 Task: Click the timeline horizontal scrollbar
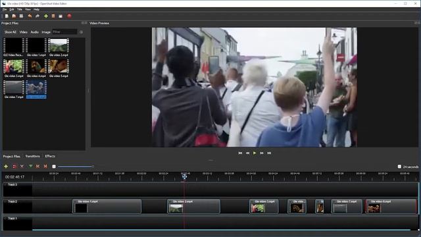pyautogui.click(x=221, y=230)
